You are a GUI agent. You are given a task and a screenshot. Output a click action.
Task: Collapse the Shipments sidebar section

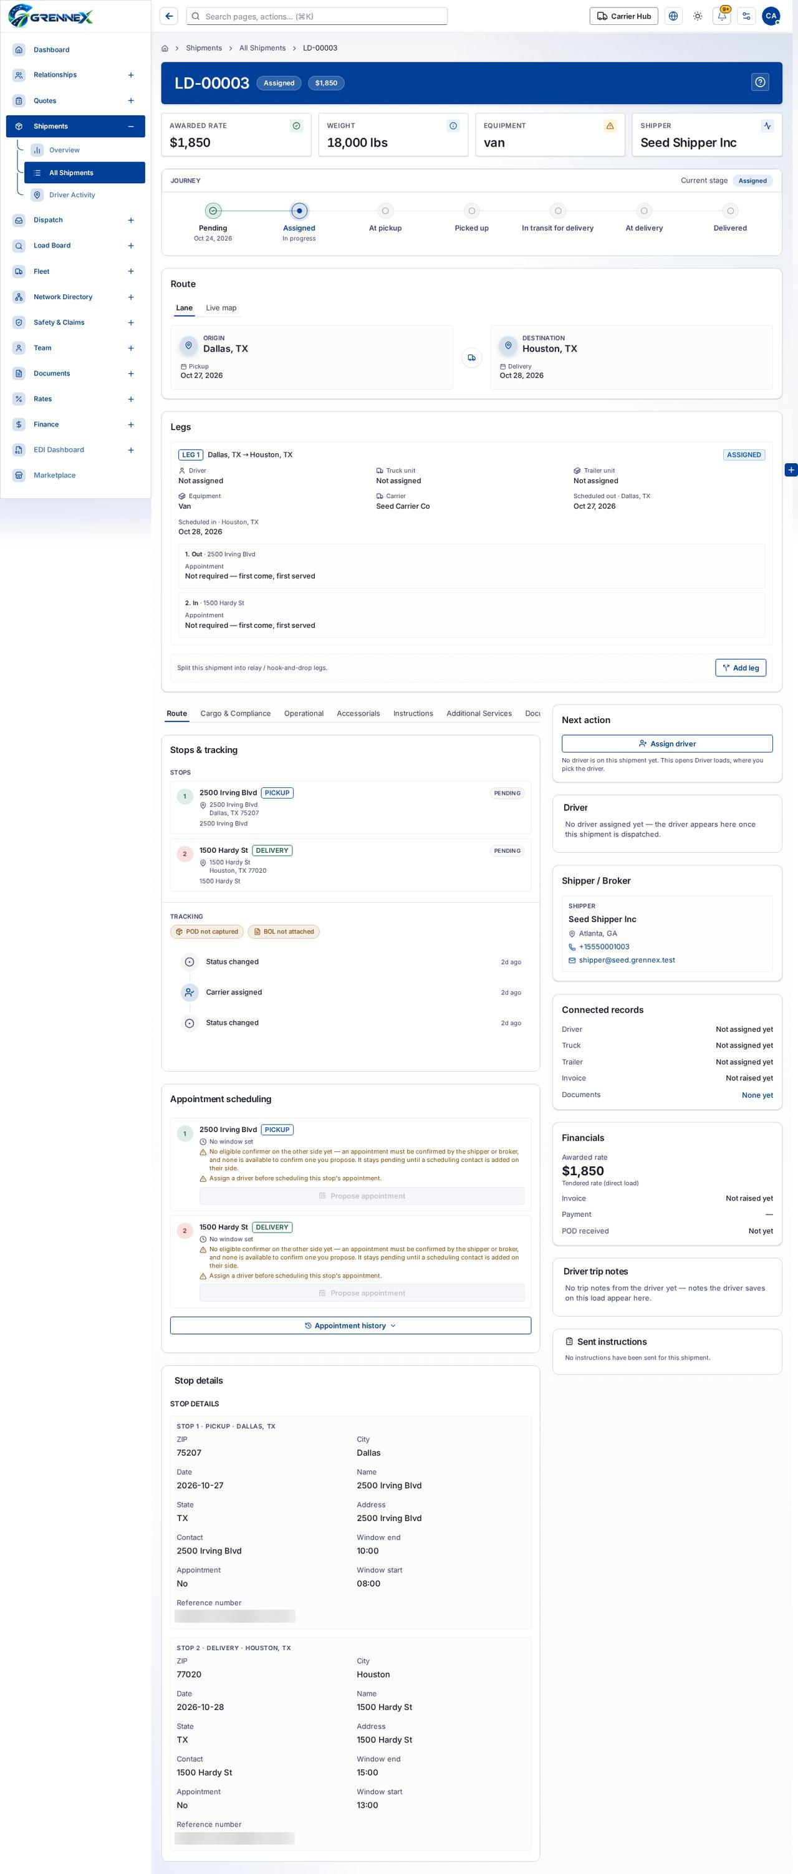click(131, 127)
